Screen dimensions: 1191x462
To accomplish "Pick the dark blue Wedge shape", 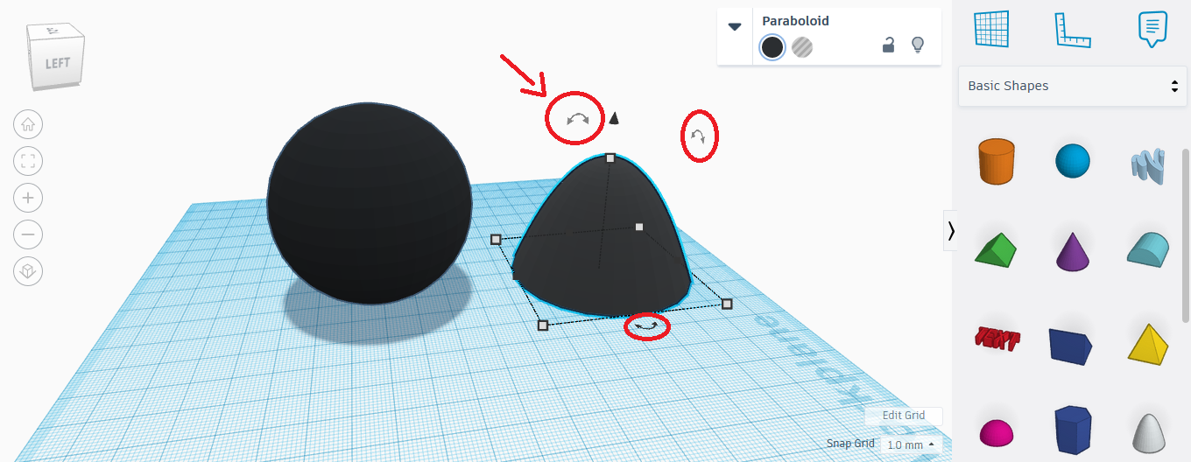I will (1072, 344).
